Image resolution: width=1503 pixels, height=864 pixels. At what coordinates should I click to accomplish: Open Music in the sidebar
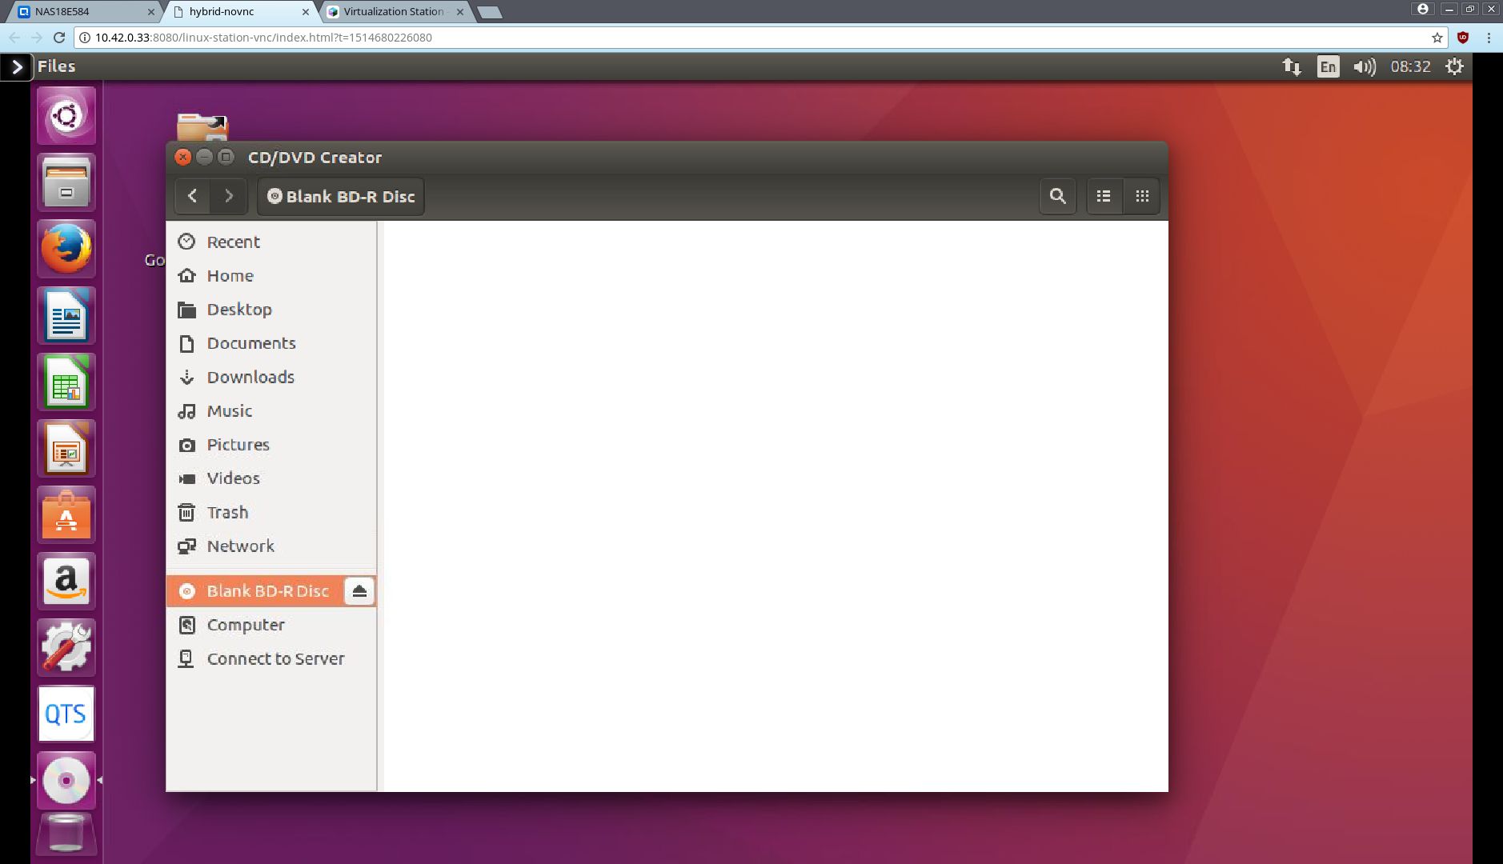coord(271,410)
